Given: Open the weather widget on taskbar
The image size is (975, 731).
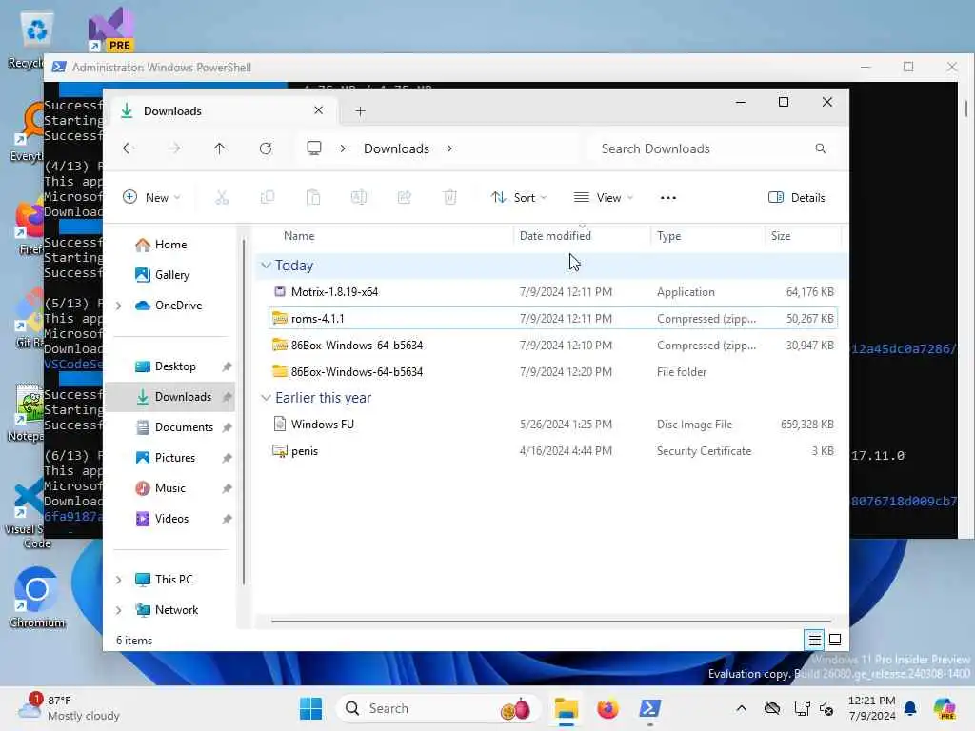Looking at the screenshot, I should (69, 708).
